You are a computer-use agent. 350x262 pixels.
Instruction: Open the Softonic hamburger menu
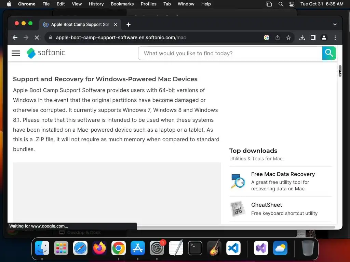pos(16,53)
